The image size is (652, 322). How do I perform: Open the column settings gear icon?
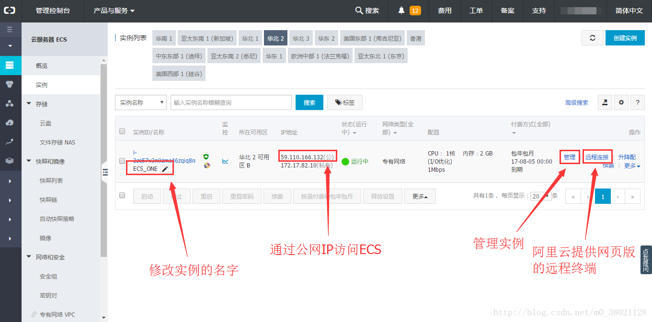pyautogui.click(x=621, y=102)
